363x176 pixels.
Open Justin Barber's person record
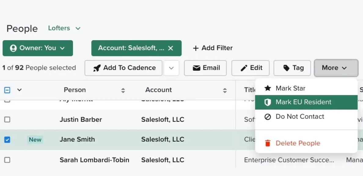point(81,119)
